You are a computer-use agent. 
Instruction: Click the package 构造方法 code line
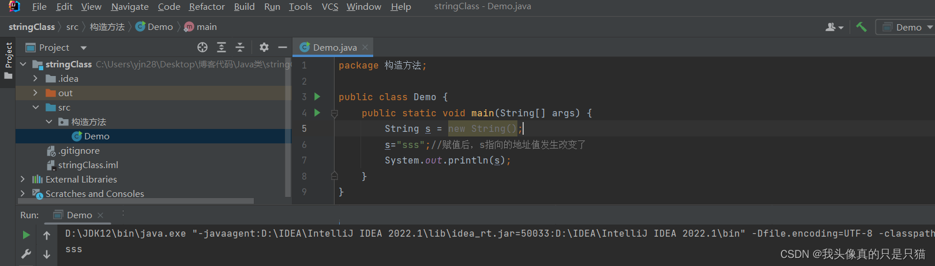click(x=382, y=65)
